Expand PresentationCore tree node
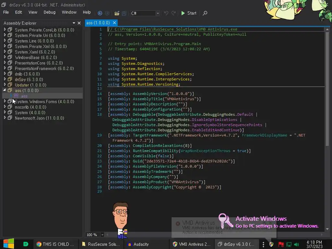This screenshot has width=332, height=249. pyautogui.click(x=5, y=63)
